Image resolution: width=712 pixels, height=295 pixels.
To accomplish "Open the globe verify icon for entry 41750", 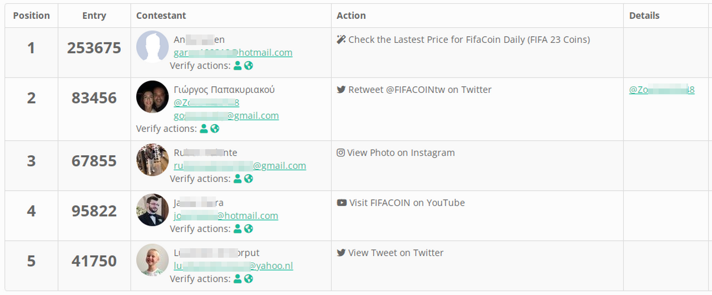I will tap(249, 279).
